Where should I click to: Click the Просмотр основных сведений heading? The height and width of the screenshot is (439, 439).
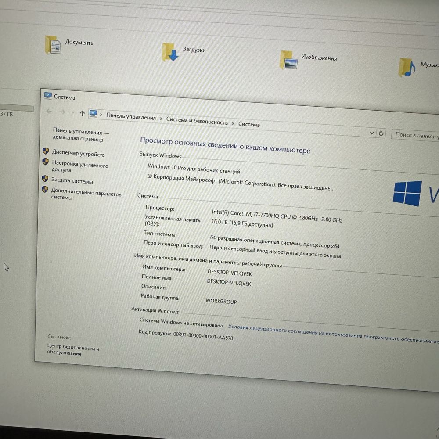(225, 145)
